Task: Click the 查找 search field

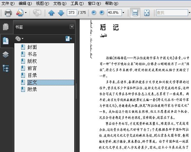Action: pos(172,12)
